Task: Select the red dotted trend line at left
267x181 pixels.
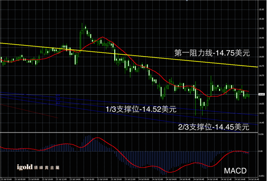Action: point(30,111)
